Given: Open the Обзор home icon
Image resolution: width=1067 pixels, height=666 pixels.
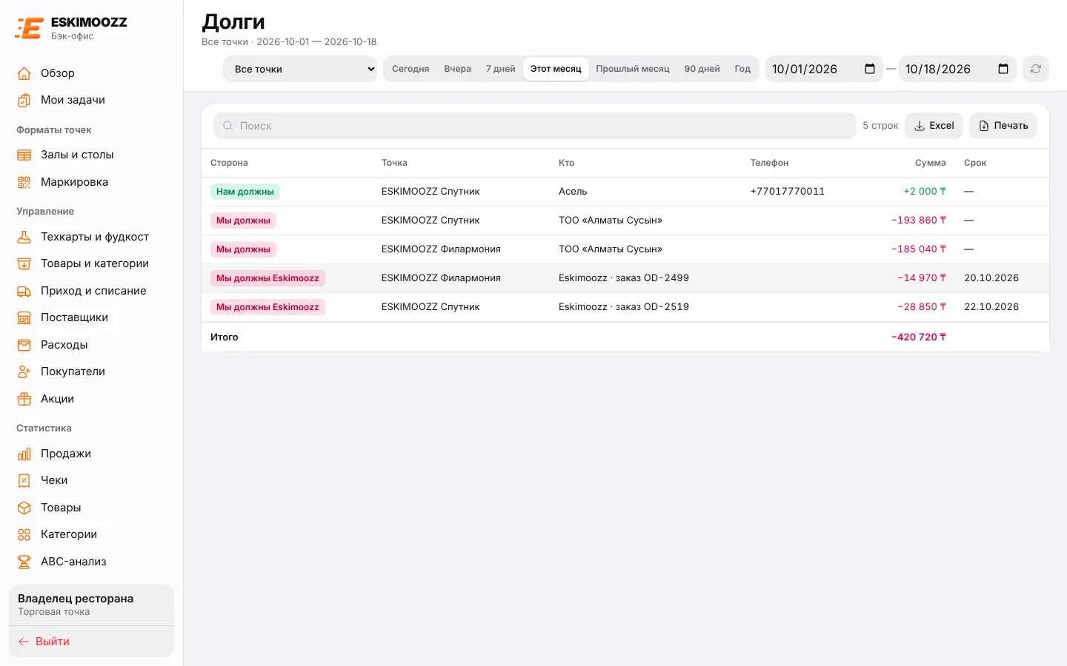Looking at the screenshot, I should point(24,73).
